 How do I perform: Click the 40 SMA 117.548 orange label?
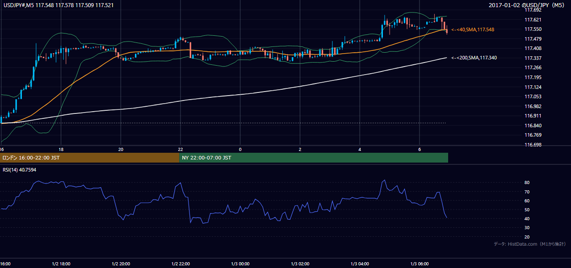[x=473, y=29]
